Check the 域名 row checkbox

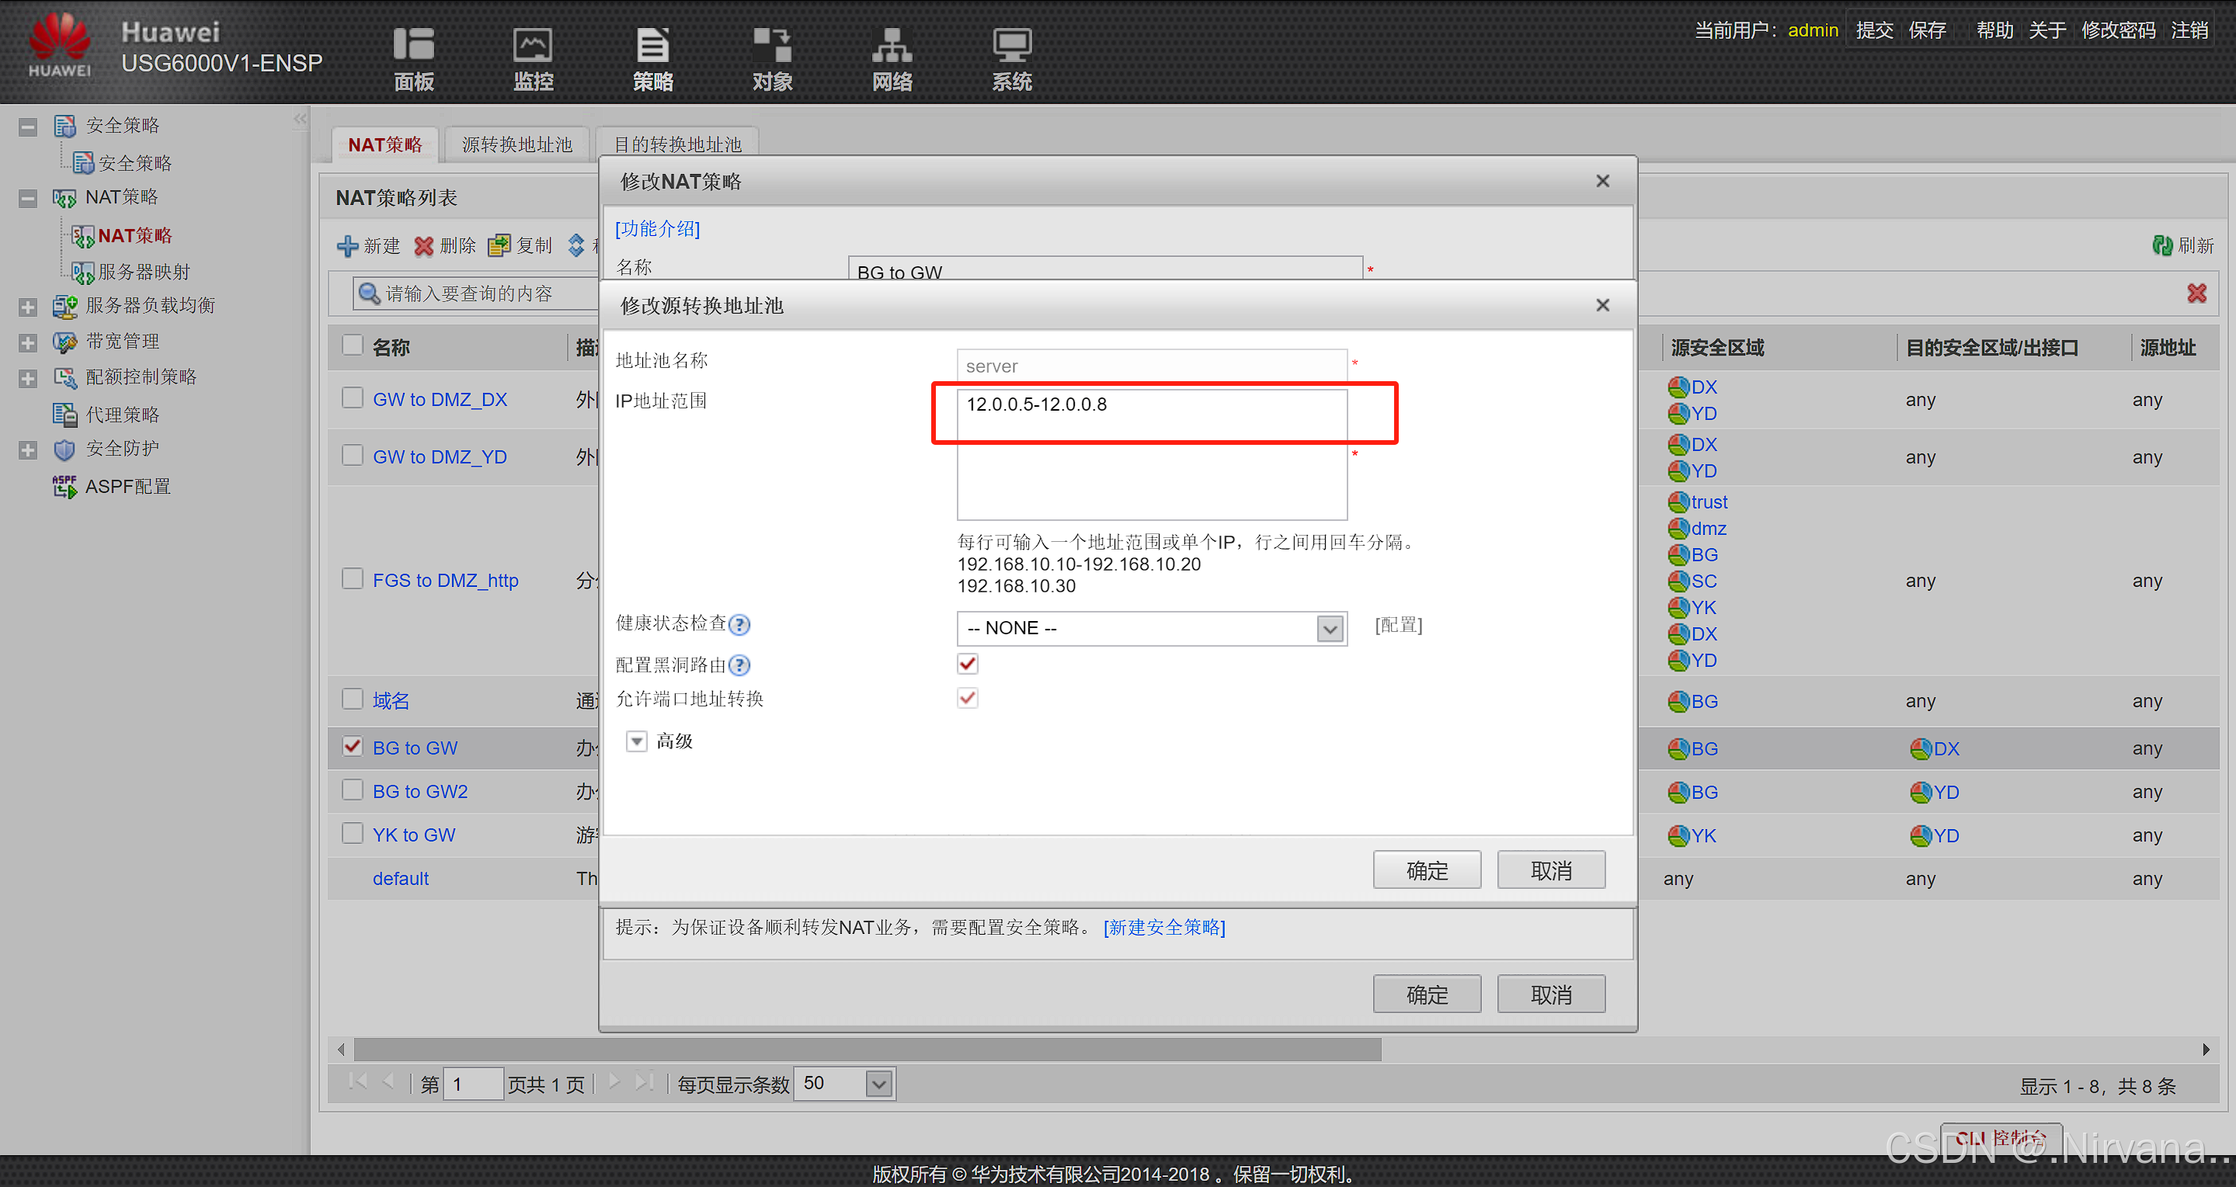point(353,699)
